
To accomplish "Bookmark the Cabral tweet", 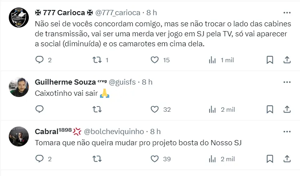I will (x=270, y=159).
